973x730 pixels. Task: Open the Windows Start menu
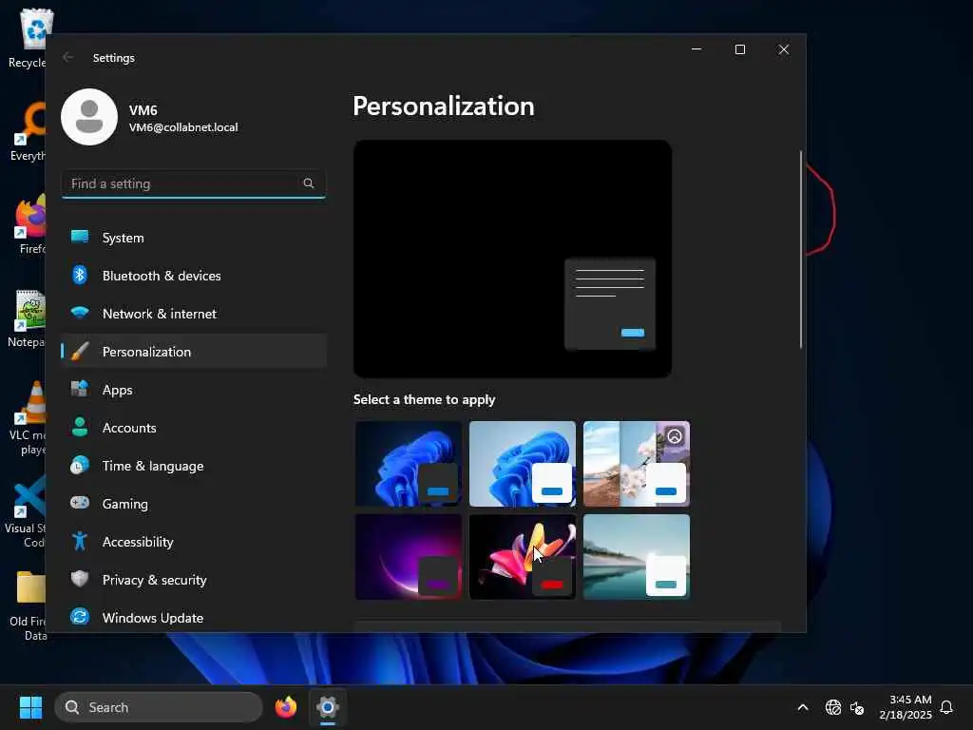pyautogui.click(x=30, y=707)
